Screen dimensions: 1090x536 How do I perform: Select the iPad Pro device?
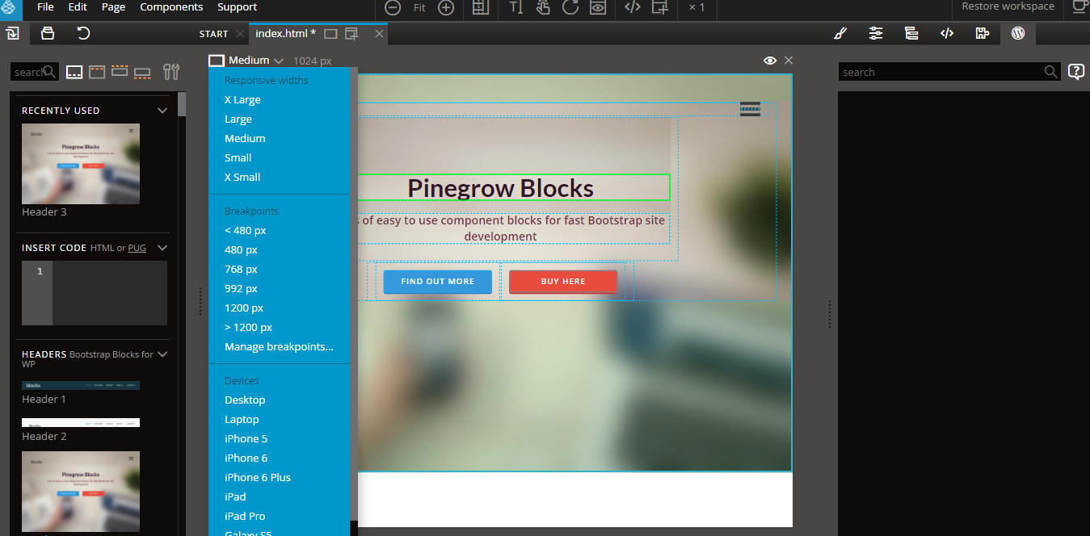pos(245,517)
